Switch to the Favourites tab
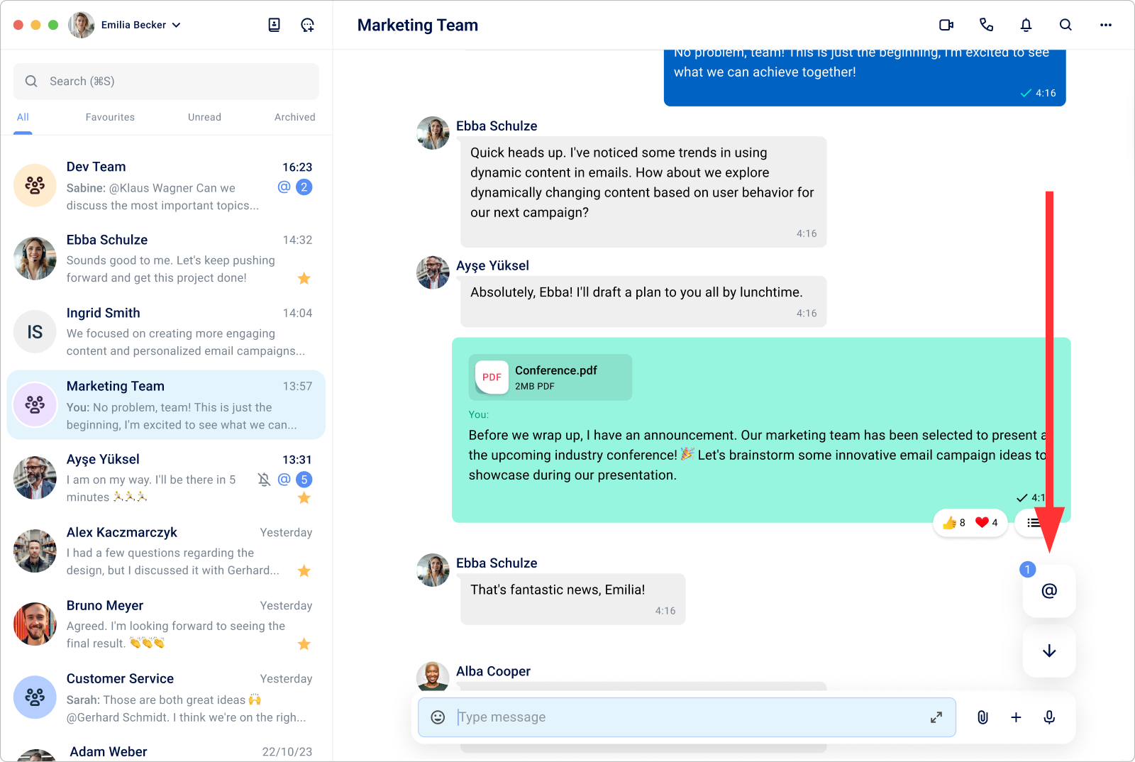Image resolution: width=1135 pixels, height=762 pixels. pyautogui.click(x=110, y=117)
